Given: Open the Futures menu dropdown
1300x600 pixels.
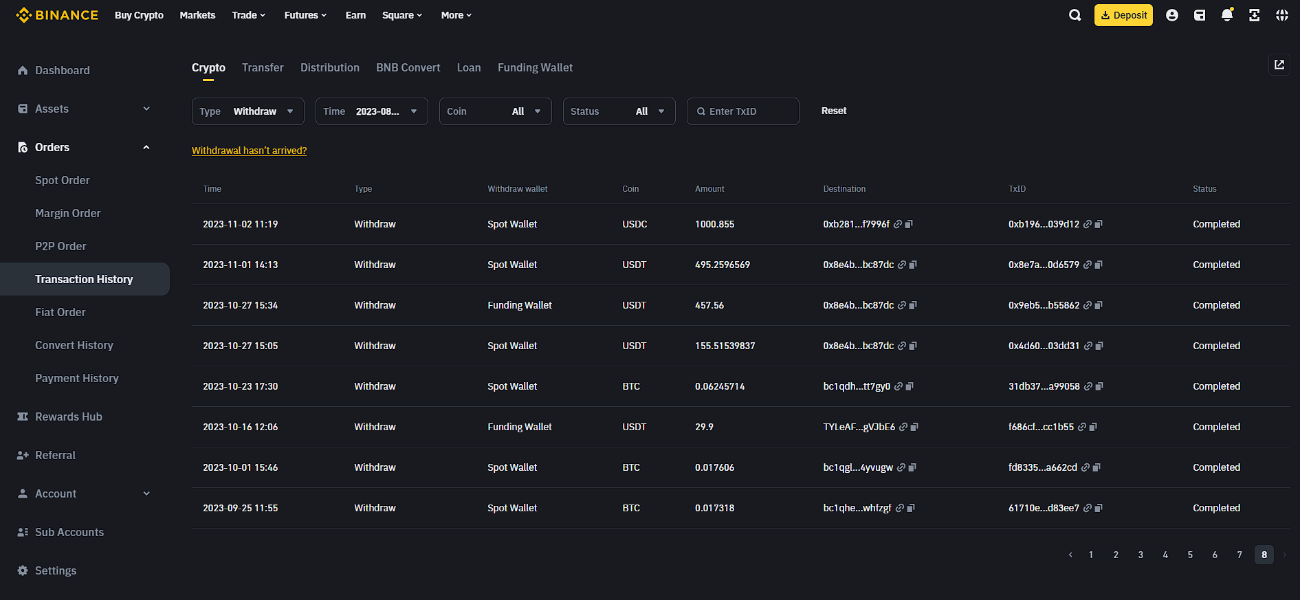Looking at the screenshot, I should (306, 15).
